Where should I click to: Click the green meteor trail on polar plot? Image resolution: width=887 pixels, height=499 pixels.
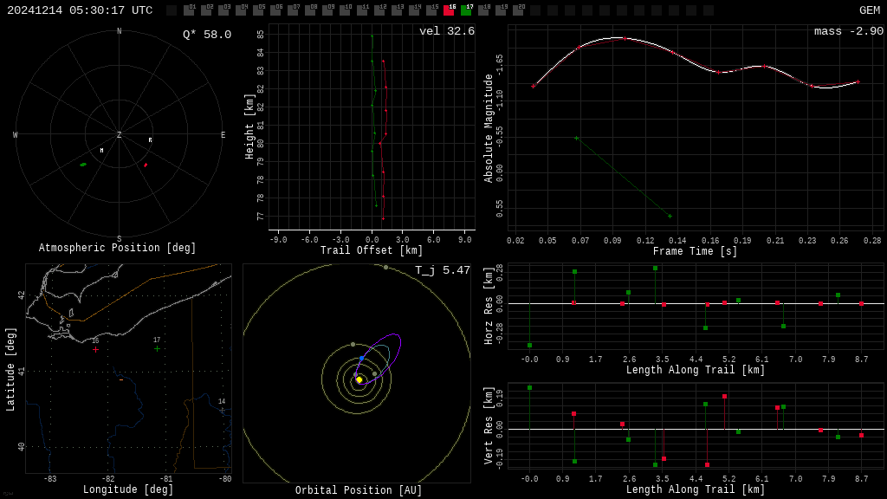(x=83, y=165)
